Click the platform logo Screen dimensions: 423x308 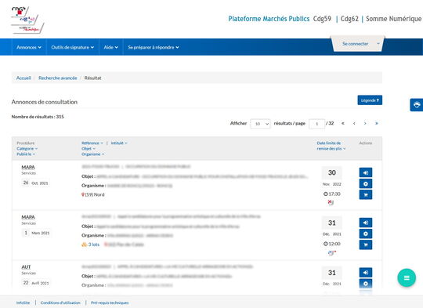coord(27,20)
